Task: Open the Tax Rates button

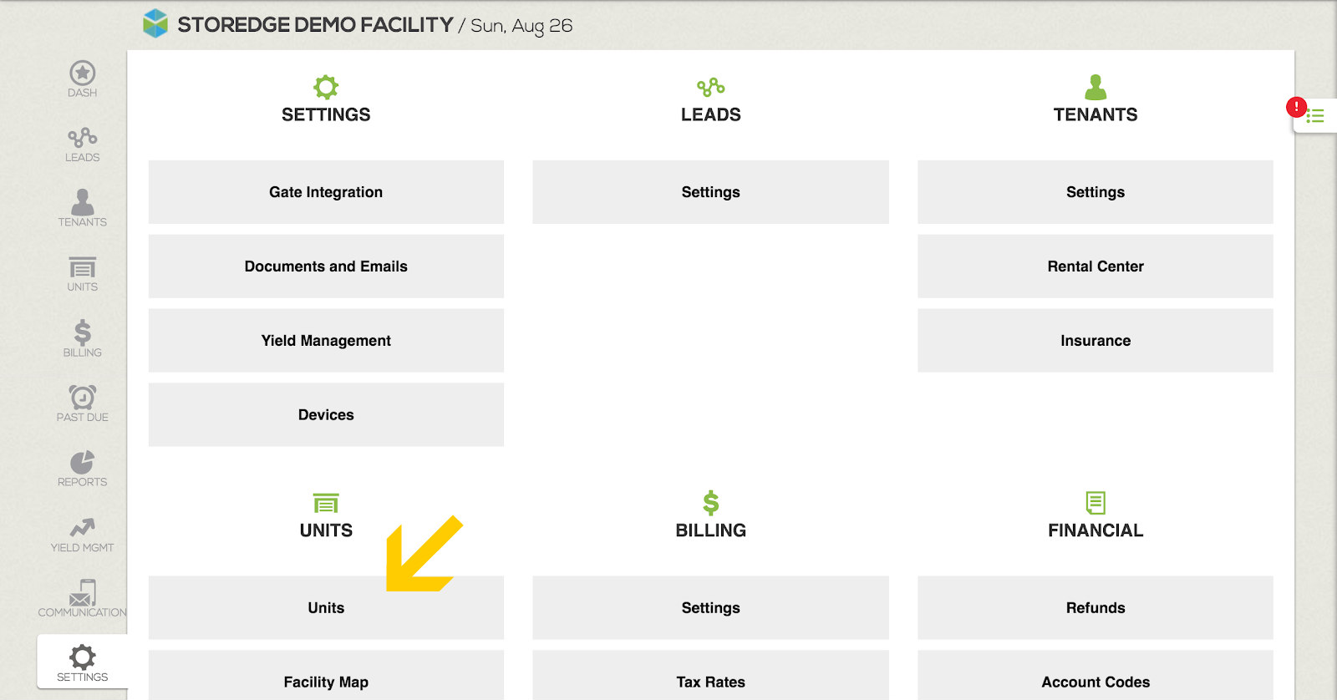Action: [710, 676]
